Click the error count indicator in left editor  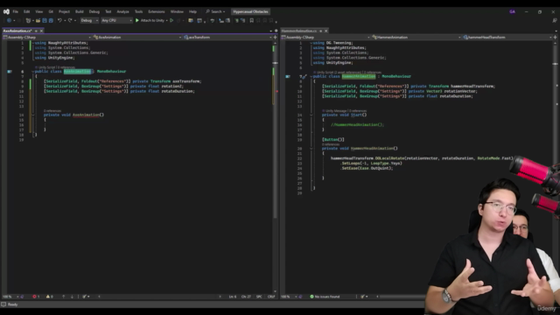coord(36,297)
